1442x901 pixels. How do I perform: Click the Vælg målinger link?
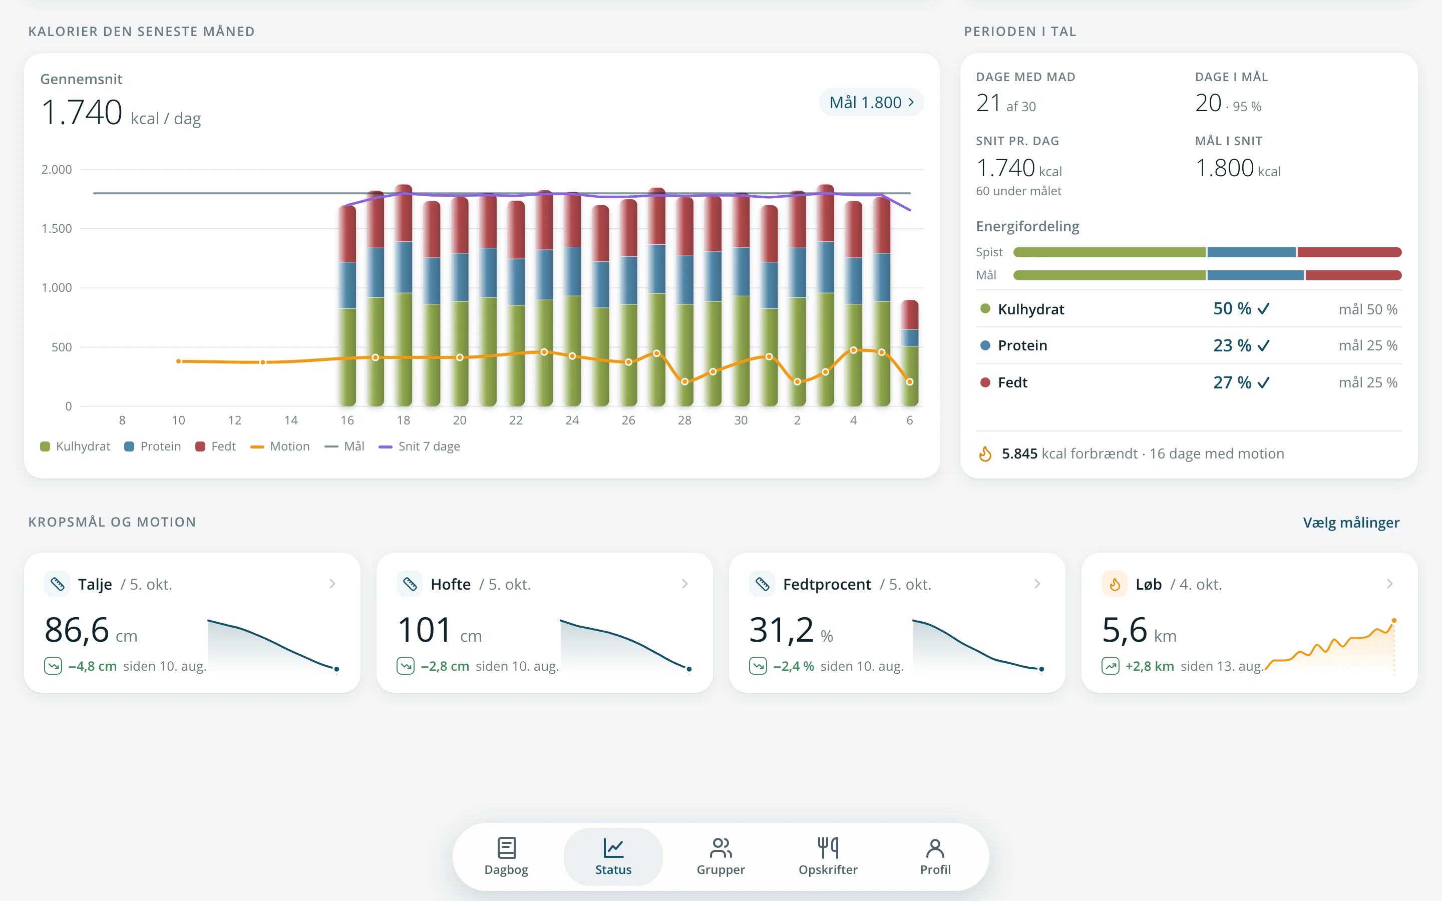[x=1351, y=523]
